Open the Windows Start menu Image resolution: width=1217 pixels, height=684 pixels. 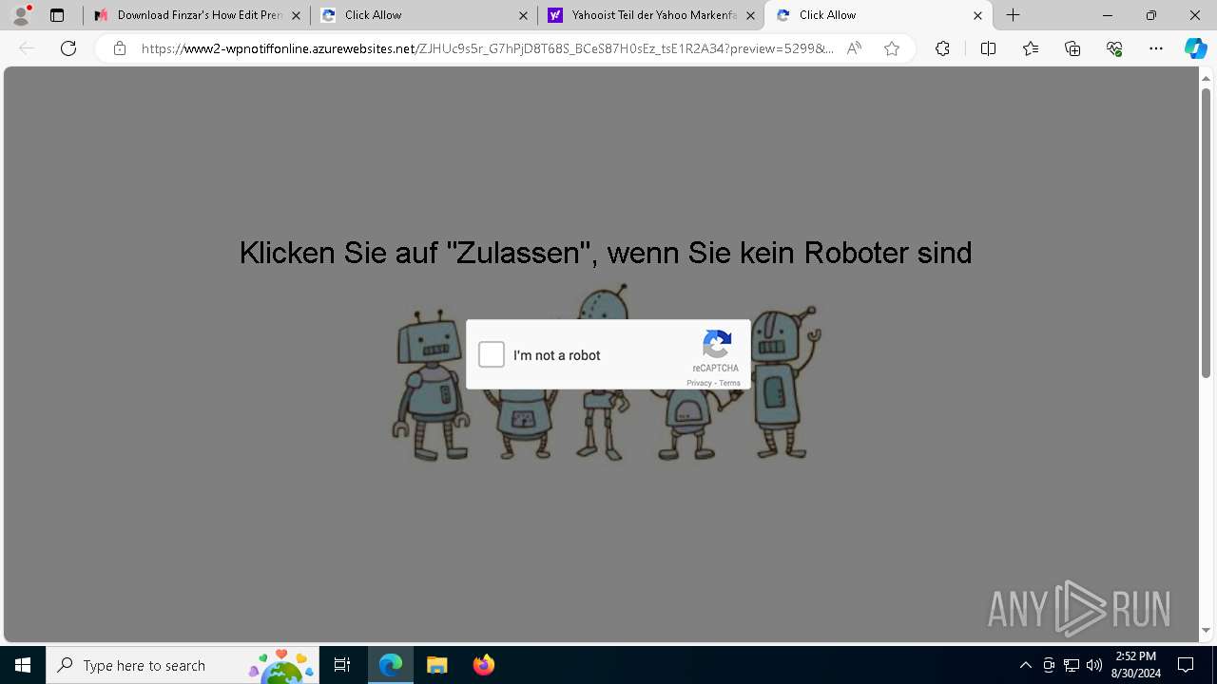[x=23, y=665]
